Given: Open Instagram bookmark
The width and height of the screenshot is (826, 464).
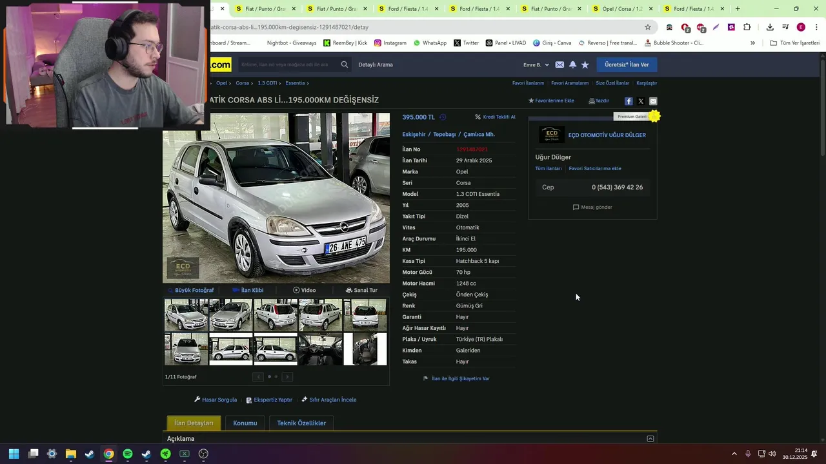Looking at the screenshot, I should click(x=390, y=43).
